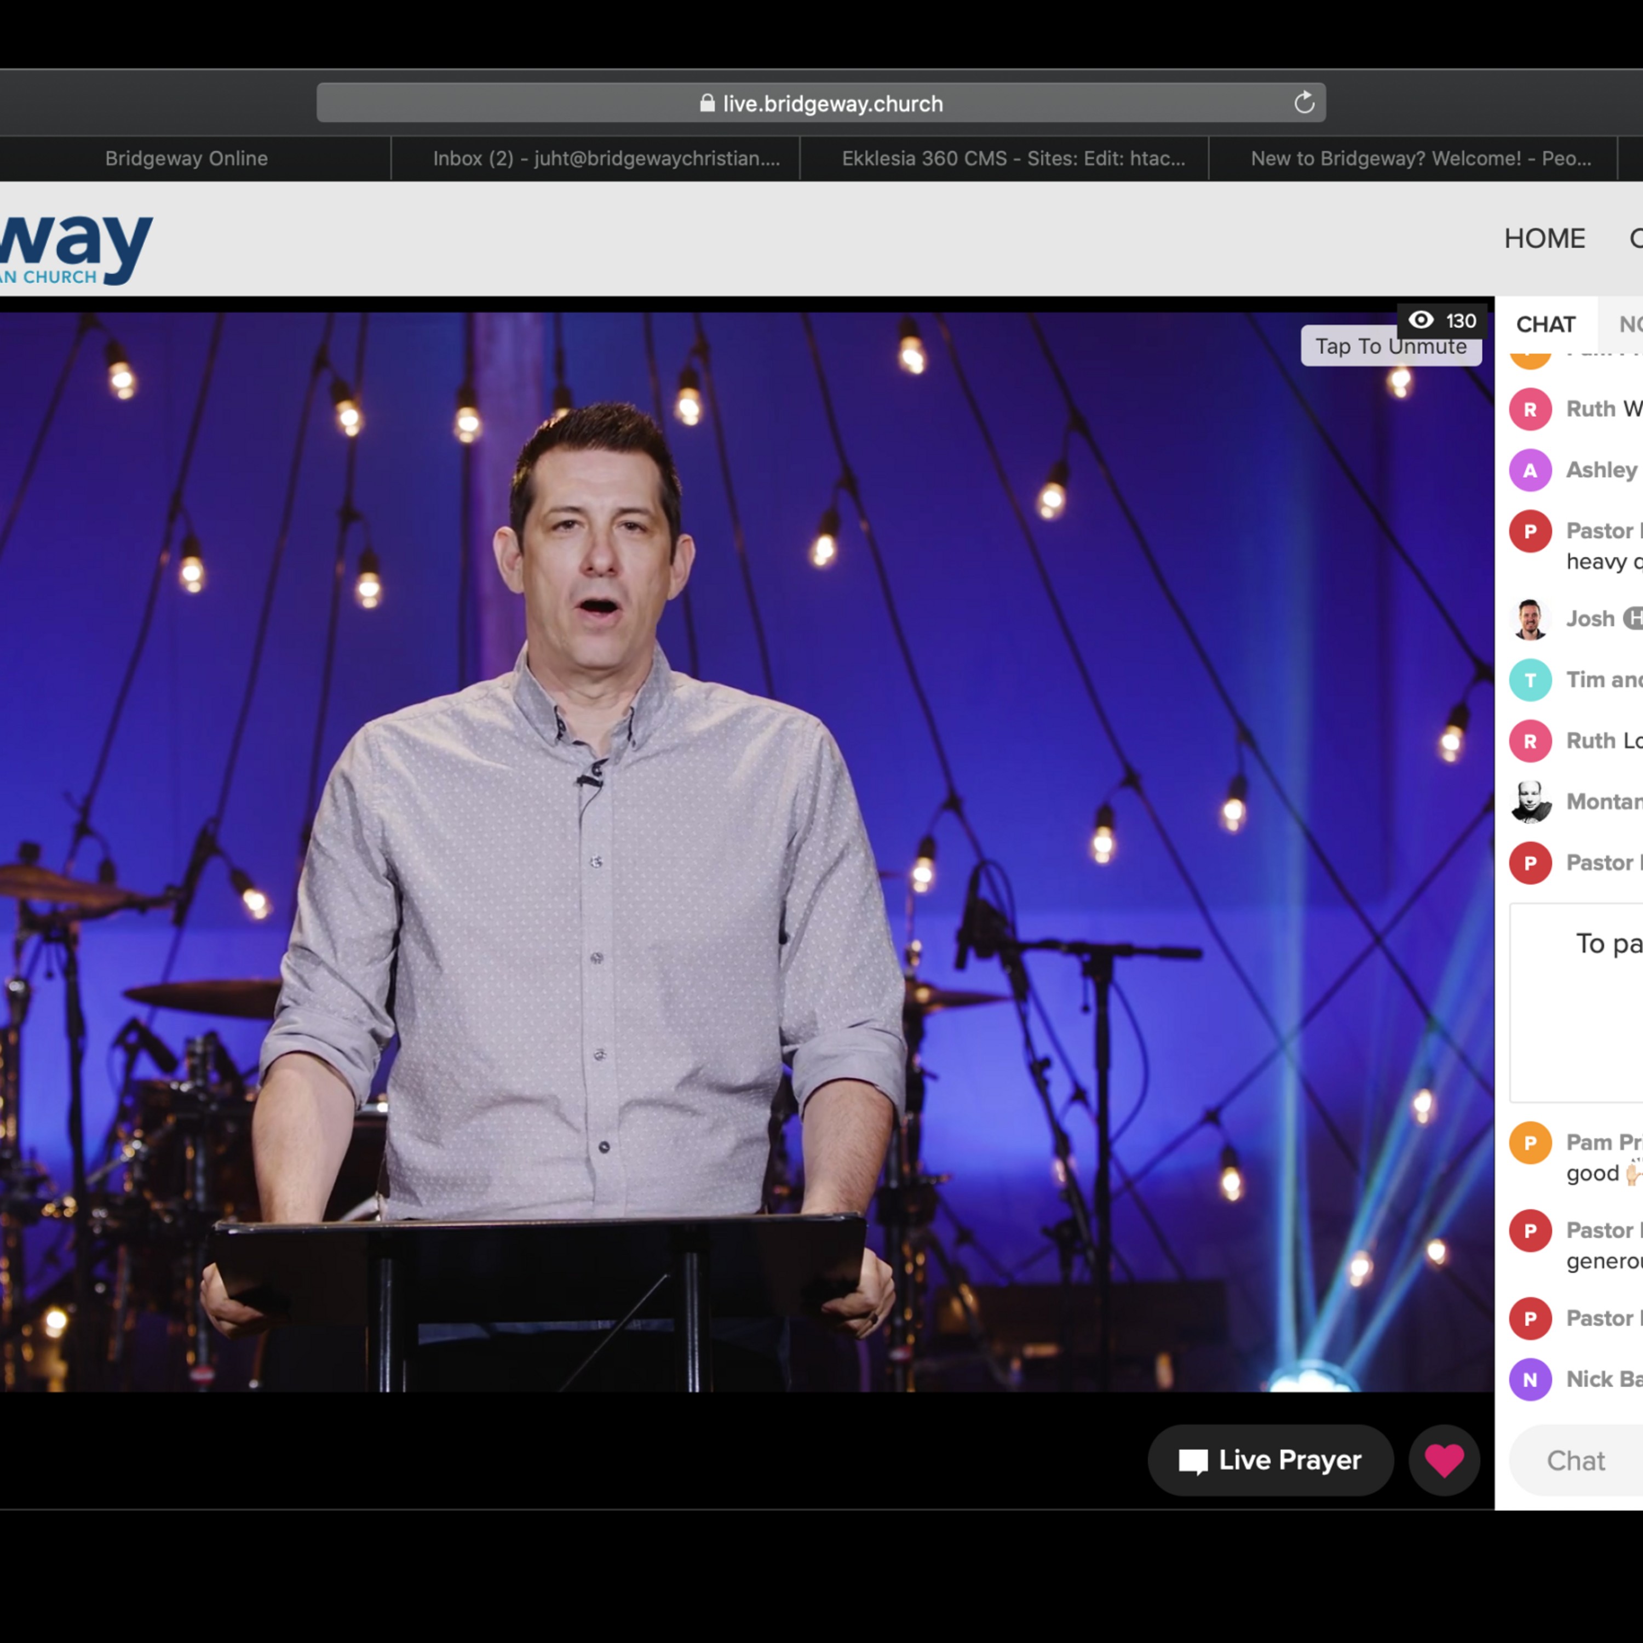The height and width of the screenshot is (1643, 1643).
Task: Click the Montana user photo avatar
Action: 1530,801
